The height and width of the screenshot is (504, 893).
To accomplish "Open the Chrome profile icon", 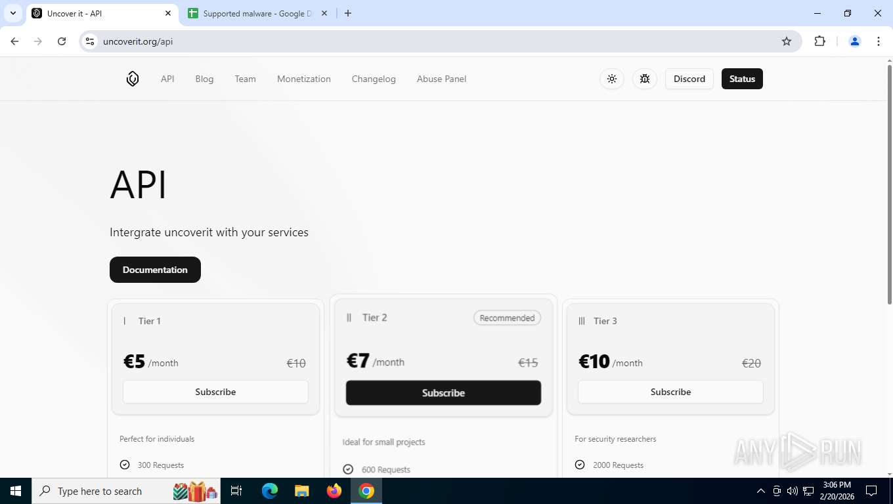I will (x=855, y=41).
